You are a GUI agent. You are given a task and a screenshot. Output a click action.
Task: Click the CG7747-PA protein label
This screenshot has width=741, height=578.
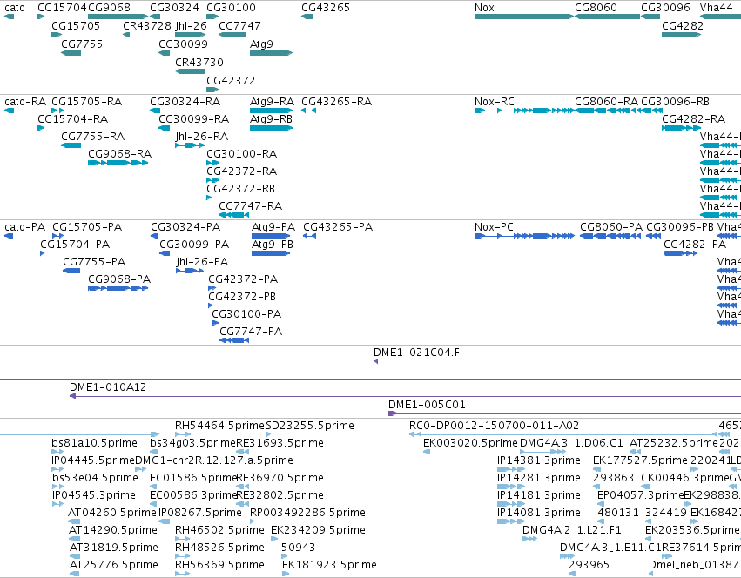coord(251,332)
